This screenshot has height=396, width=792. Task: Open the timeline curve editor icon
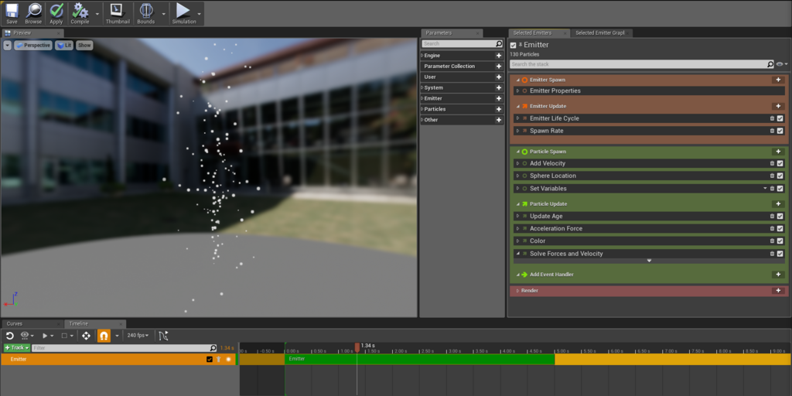[162, 336]
